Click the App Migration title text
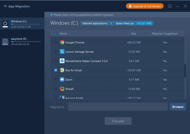 pos(19,6)
